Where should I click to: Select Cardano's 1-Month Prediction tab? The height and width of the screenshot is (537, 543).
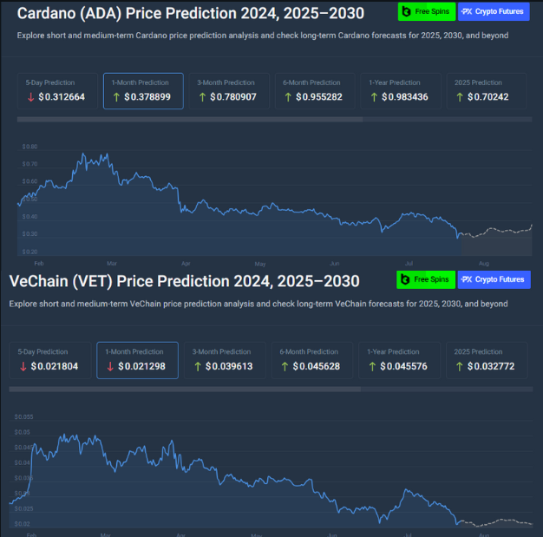143,90
